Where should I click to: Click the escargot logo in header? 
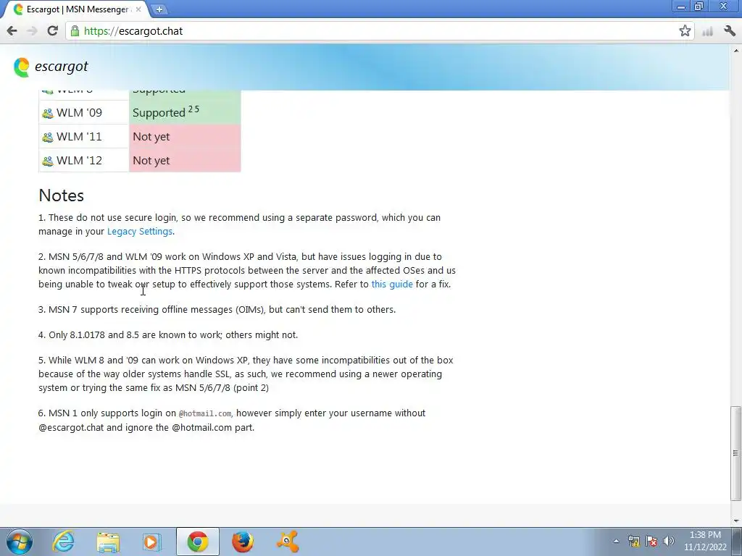(x=51, y=67)
